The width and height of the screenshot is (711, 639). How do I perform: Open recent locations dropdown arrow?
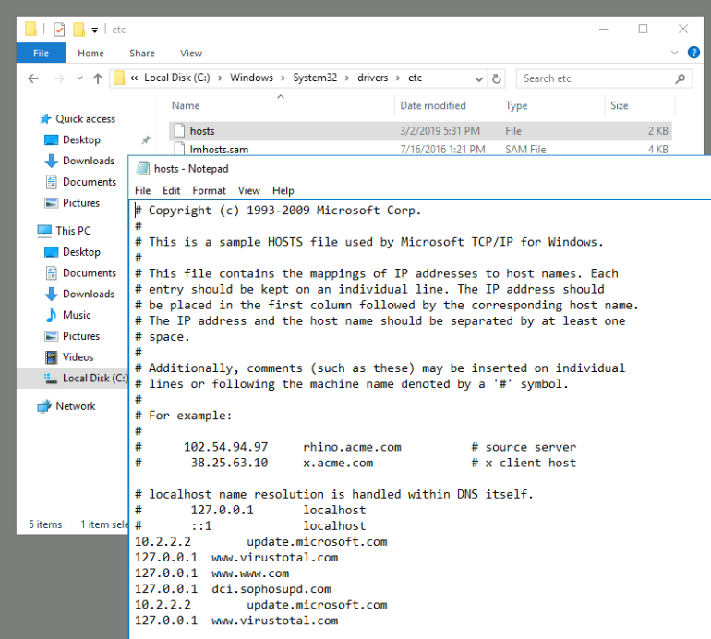point(79,78)
